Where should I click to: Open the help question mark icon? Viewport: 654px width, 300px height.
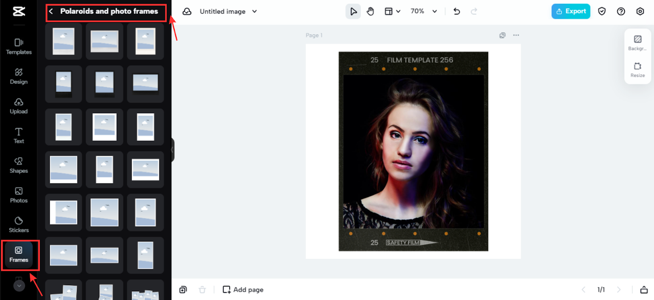click(621, 11)
